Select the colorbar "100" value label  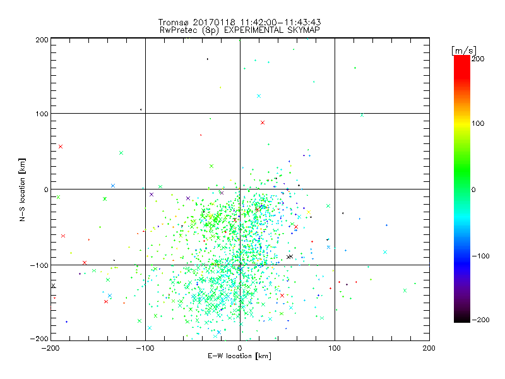point(478,123)
